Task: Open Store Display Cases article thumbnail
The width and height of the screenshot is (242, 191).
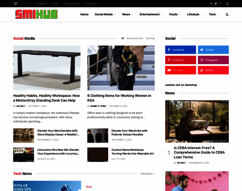Action: point(24,136)
